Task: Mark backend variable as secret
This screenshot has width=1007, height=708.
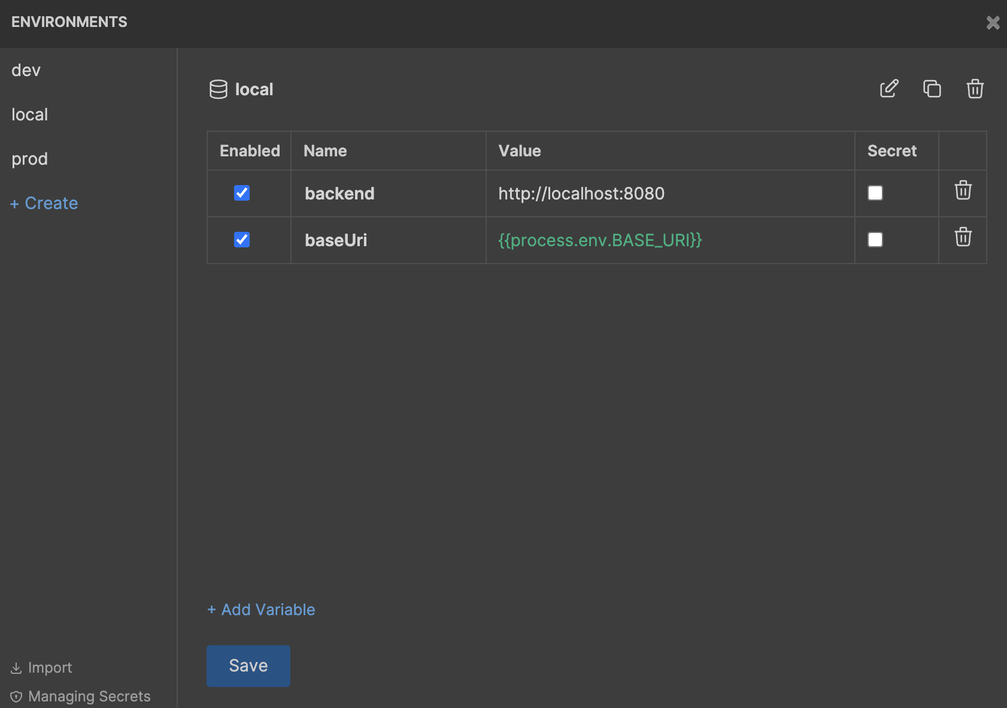Action: pyautogui.click(x=875, y=193)
